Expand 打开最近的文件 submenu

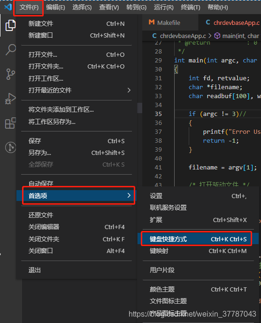pyautogui.click(x=77, y=90)
